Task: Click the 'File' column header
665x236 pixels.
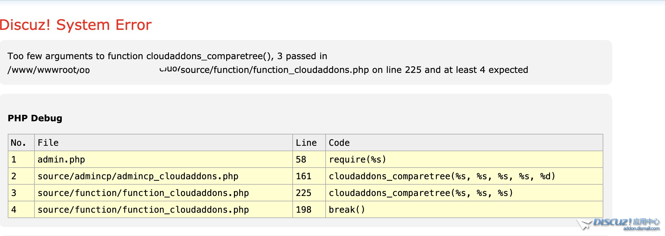Action: coord(48,143)
